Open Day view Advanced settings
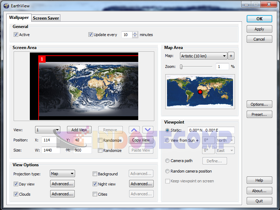The image size is (280, 210). pos(62,184)
